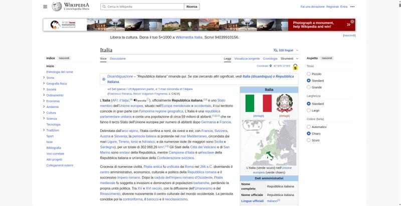This screenshot has width=401, height=206.
Task: Click the Entra login link
Action: [344, 6]
